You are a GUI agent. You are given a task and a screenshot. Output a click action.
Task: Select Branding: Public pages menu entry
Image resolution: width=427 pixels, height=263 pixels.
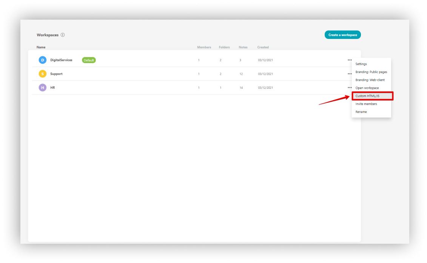point(371,72)
